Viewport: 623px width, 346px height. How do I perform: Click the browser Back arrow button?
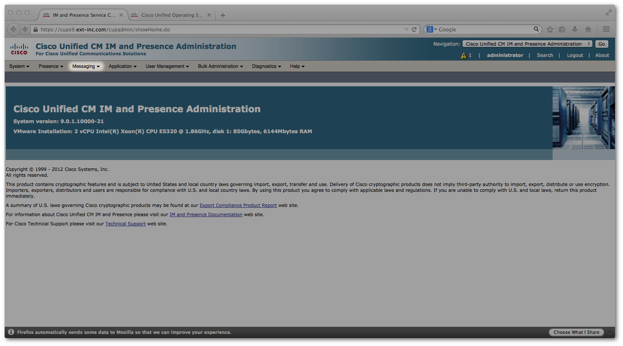13,29
